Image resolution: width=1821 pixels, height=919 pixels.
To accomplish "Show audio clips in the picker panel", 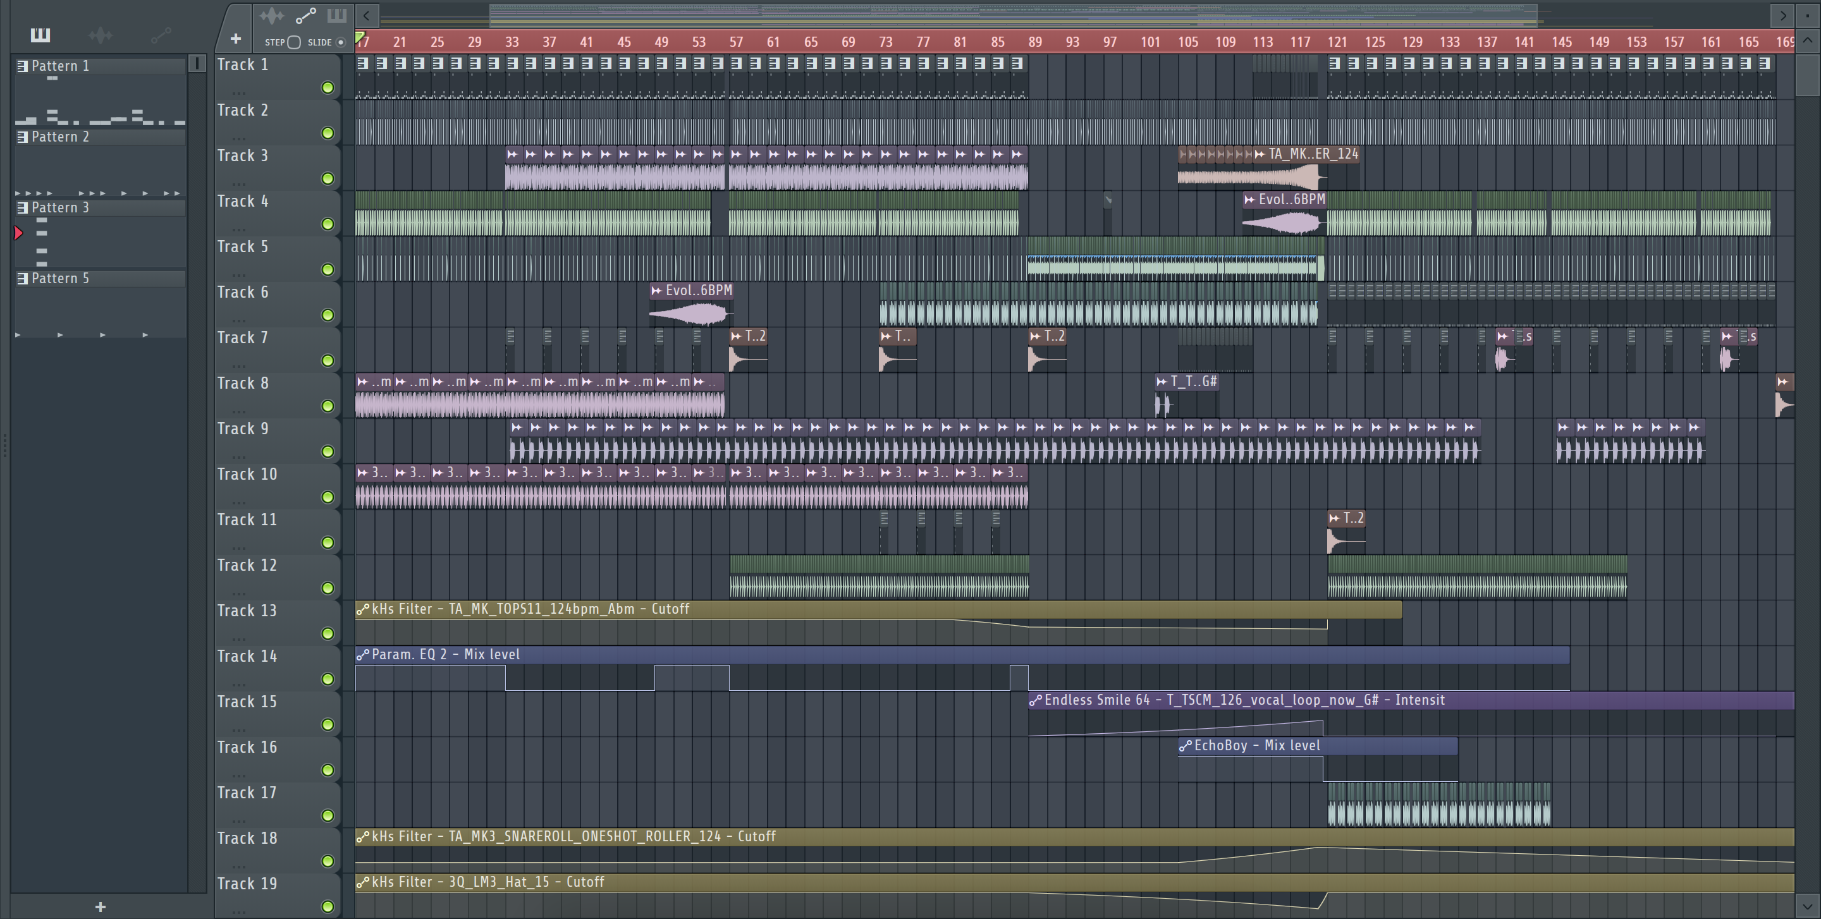I will (101, 35).
